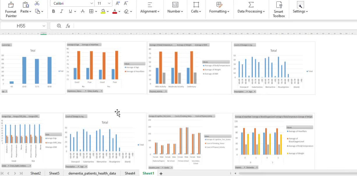
Task: Open Diabetic chart filter button
Action: (x=240, y=167)
